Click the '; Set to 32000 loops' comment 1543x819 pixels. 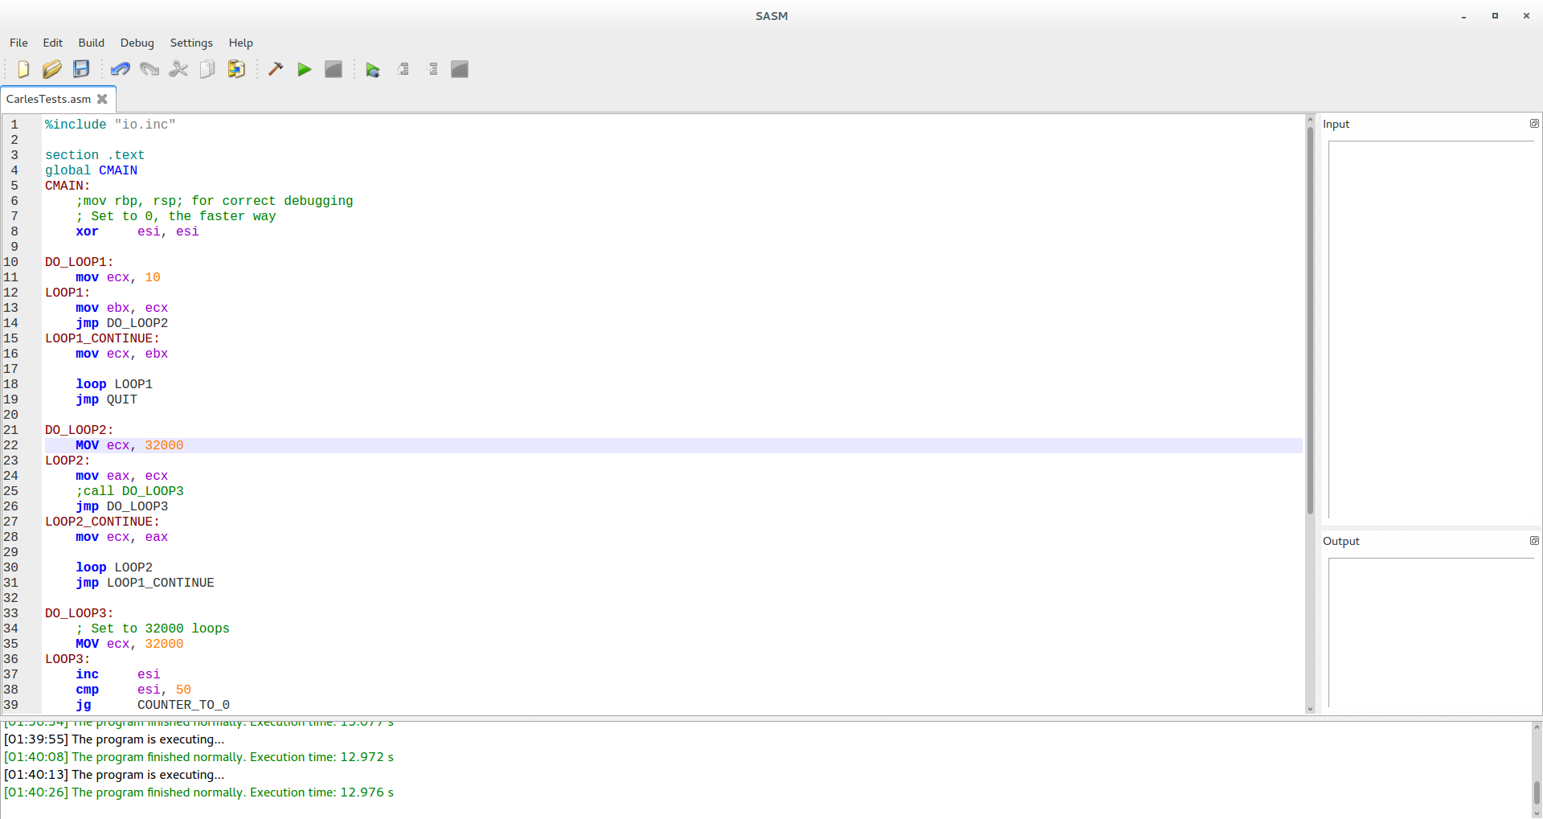(x=153, y=629)
